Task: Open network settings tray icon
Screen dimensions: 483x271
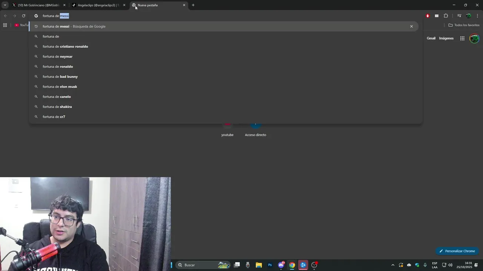Action: [444, 265]
